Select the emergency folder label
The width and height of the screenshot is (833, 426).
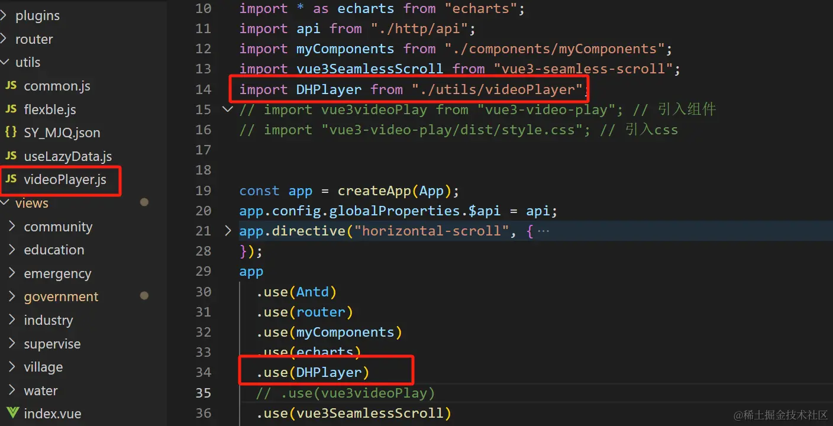click(x=57, y=274)
